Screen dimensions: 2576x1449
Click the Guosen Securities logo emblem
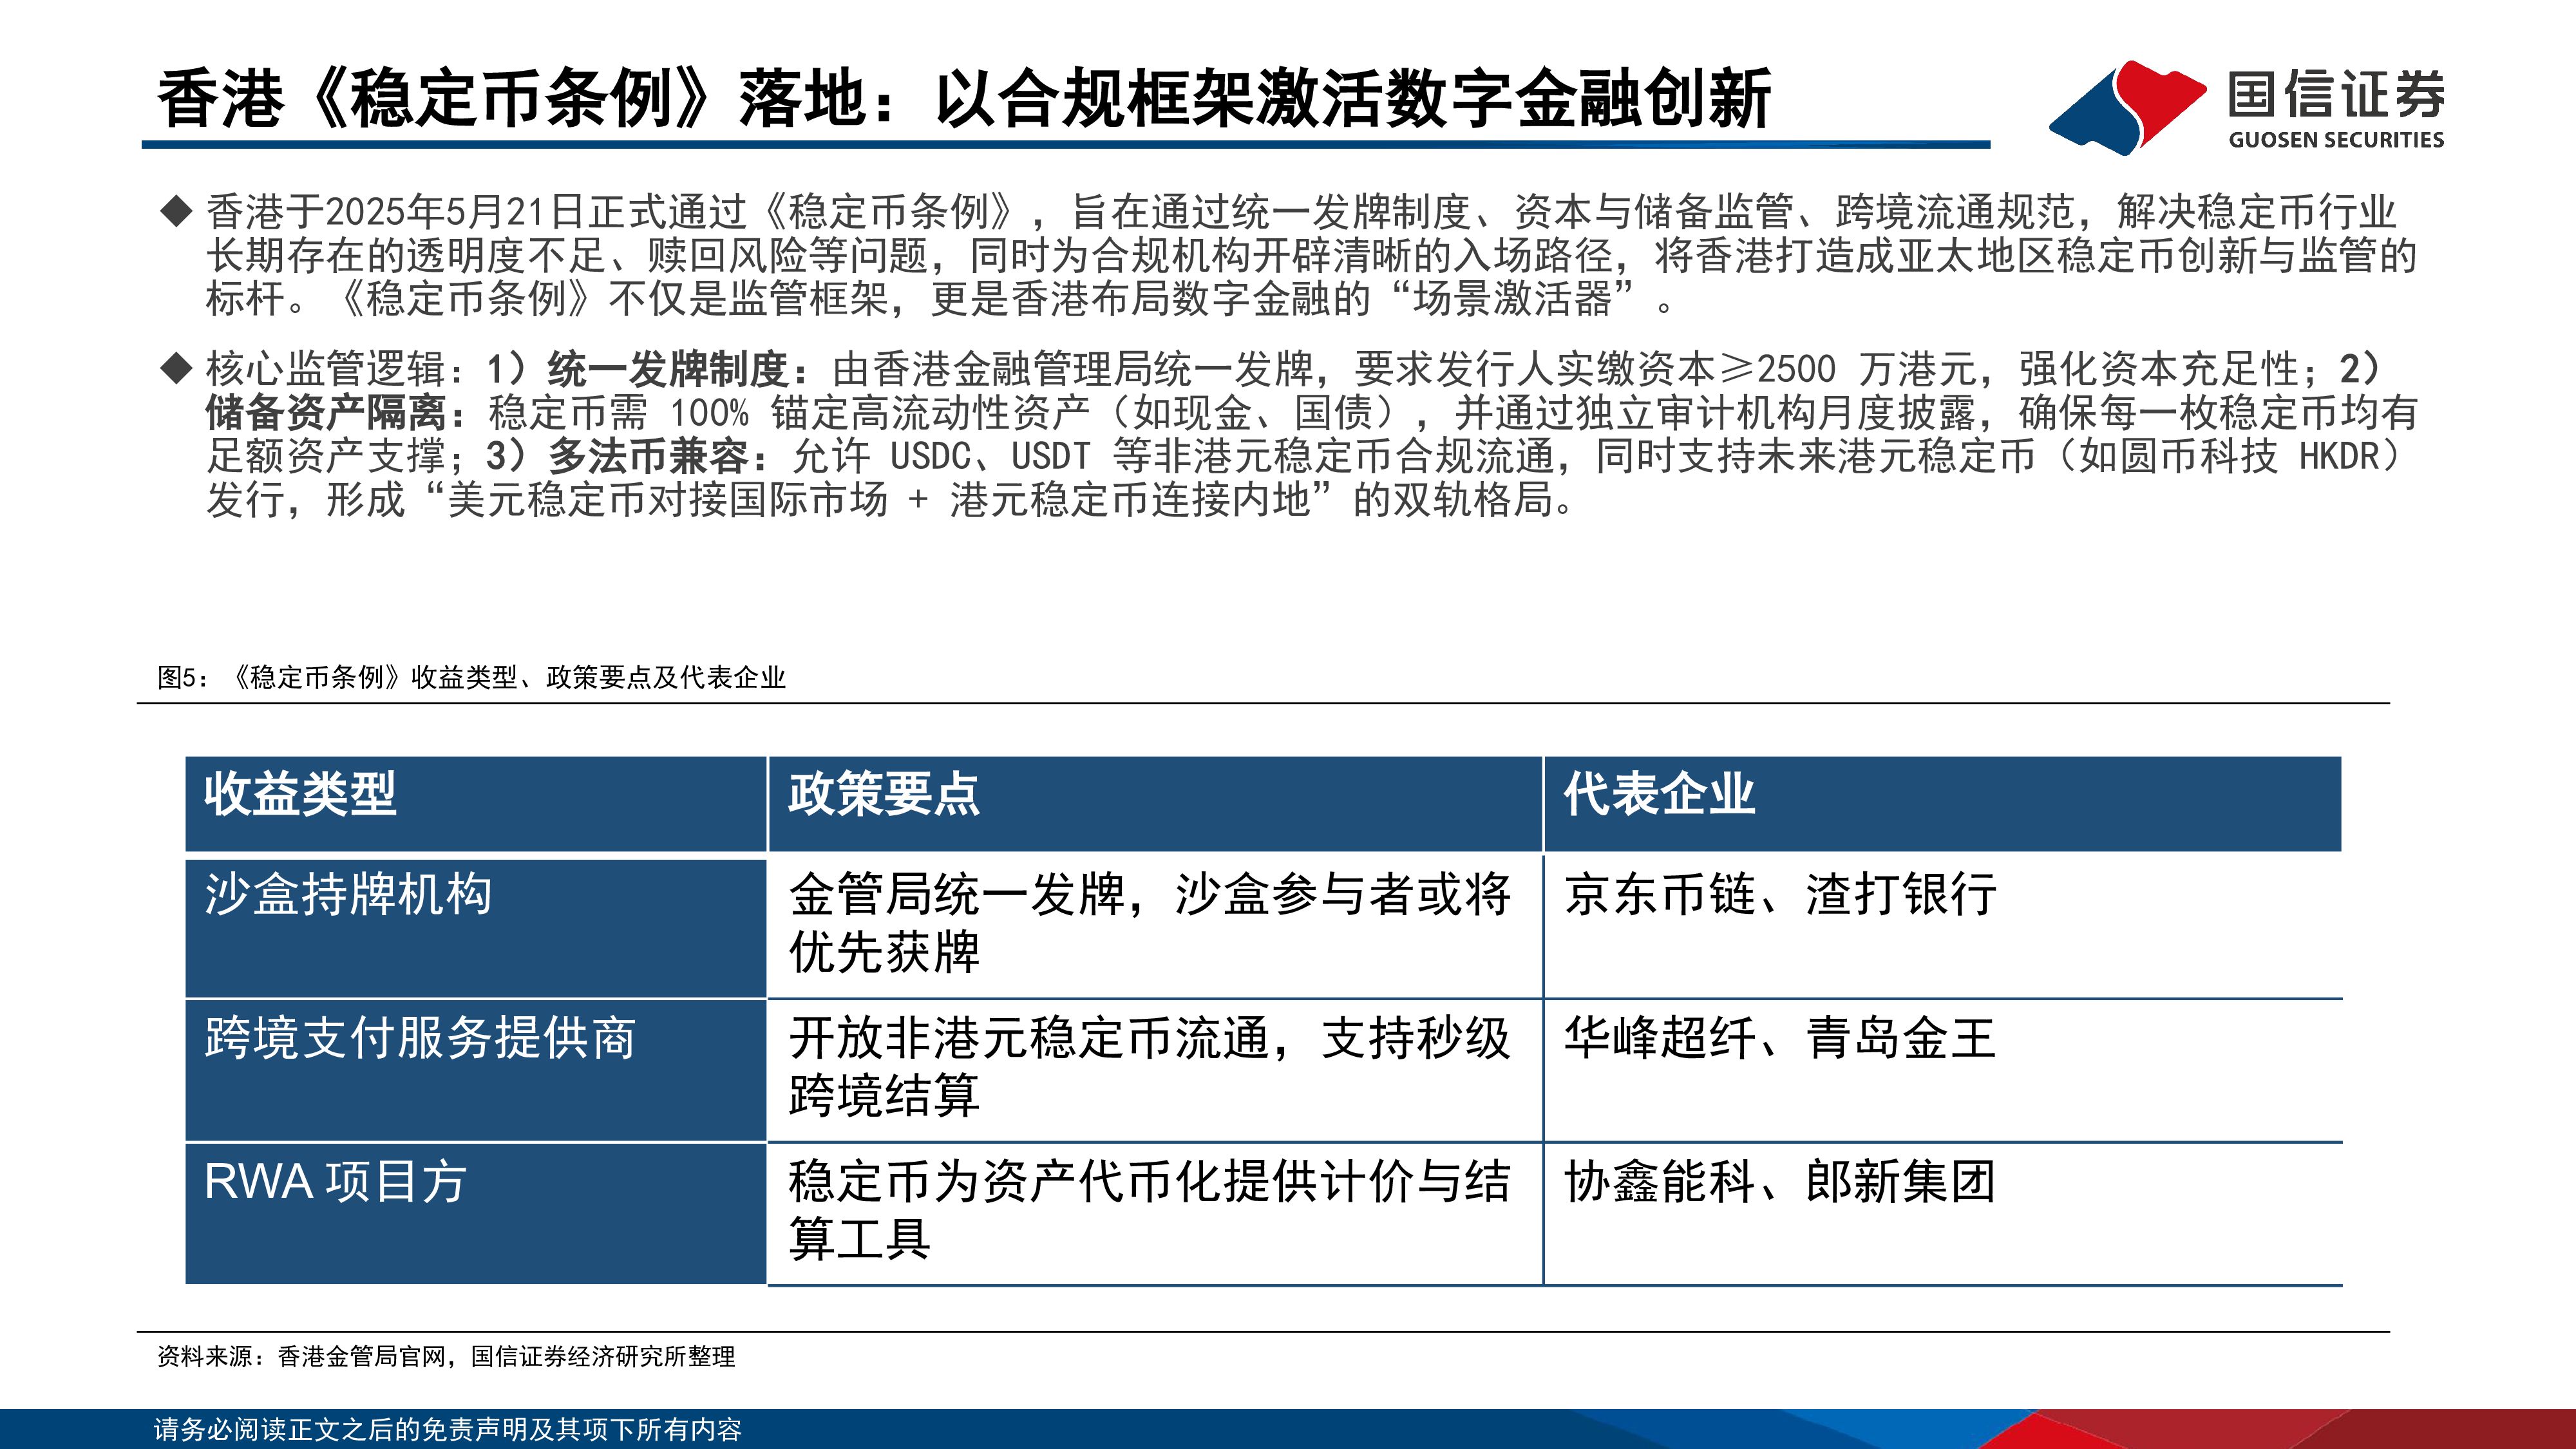pos(2127,107)
